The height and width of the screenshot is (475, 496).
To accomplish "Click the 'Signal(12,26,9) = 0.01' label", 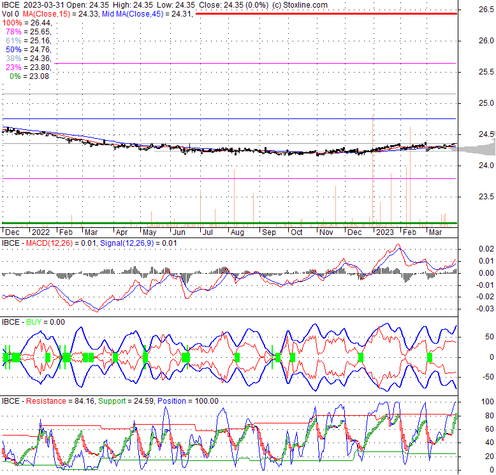I will (138, 243).
